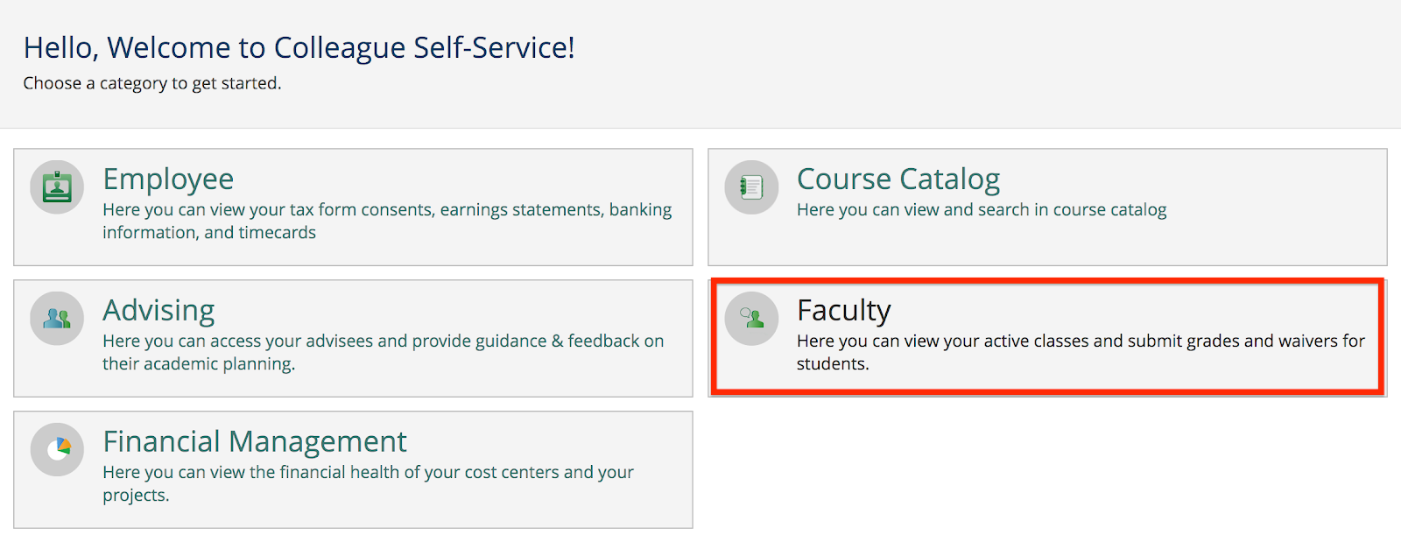This screenshot has width=1401, height=542.
Task: Click the advisees guidance and feedback description
Action: click(x=383, y=341)
